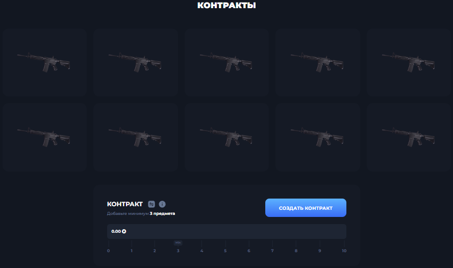Select the first empty weapon slot in top row

point(44,62)
